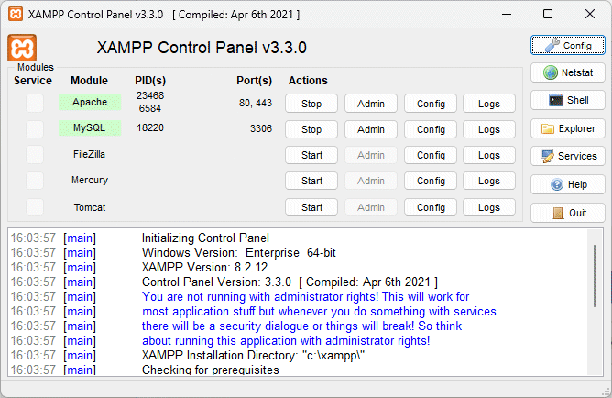Open the Mercury Logs menu
This screenshot has width=612, height=398.
[x=489, y=181]
